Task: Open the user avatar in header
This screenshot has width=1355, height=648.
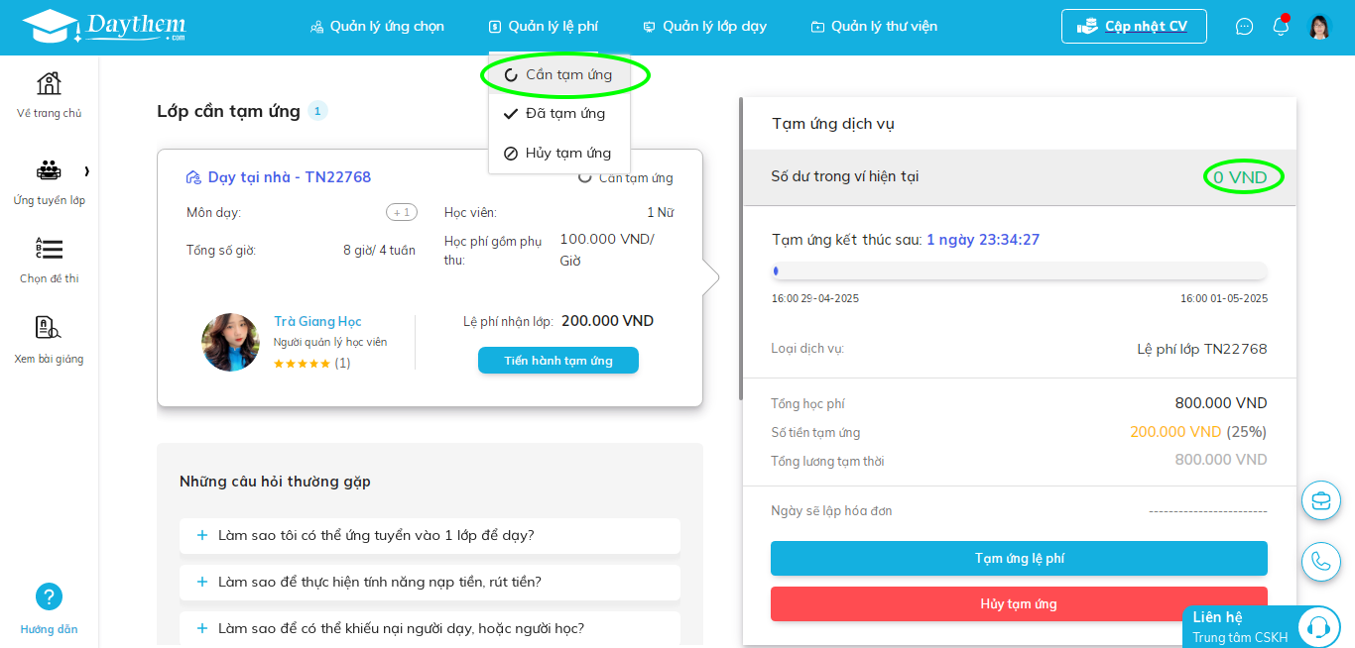Action: click(x=1319, y=27)
